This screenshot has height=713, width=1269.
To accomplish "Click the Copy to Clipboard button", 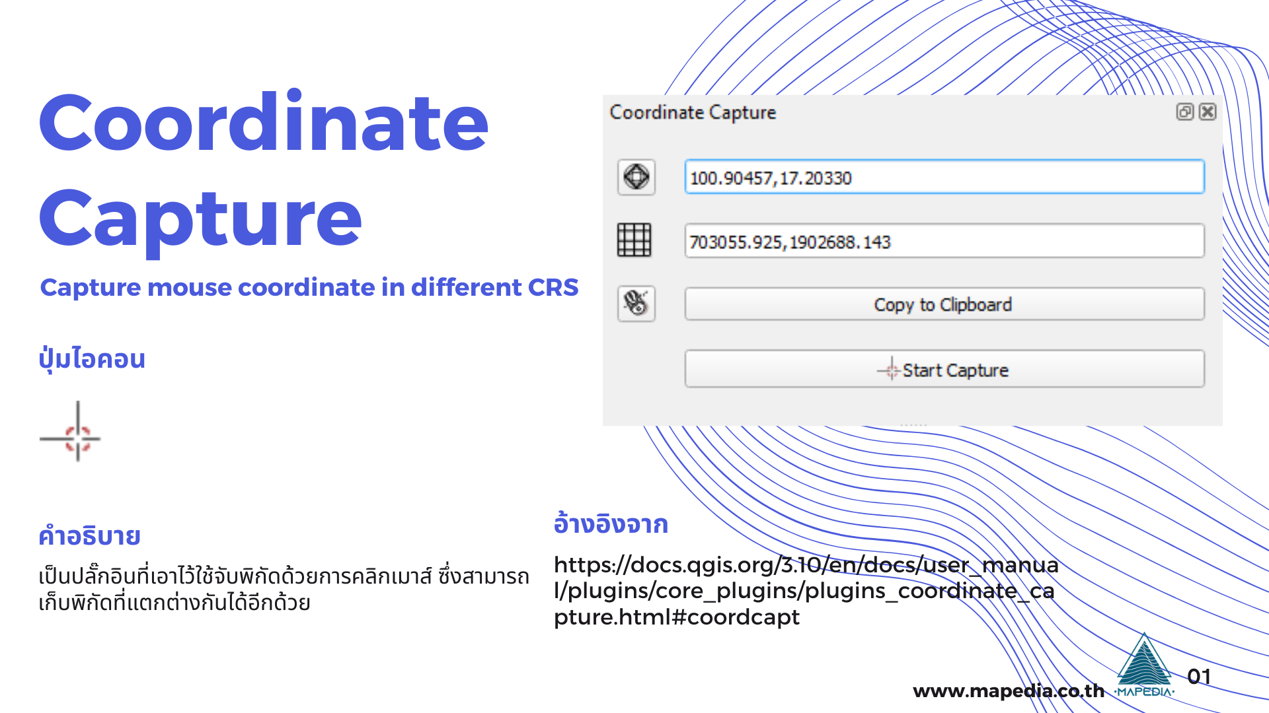I will 944,304.
